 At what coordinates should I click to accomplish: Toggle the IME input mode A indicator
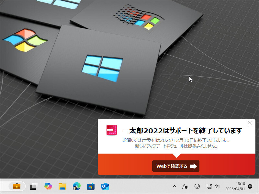185,187
